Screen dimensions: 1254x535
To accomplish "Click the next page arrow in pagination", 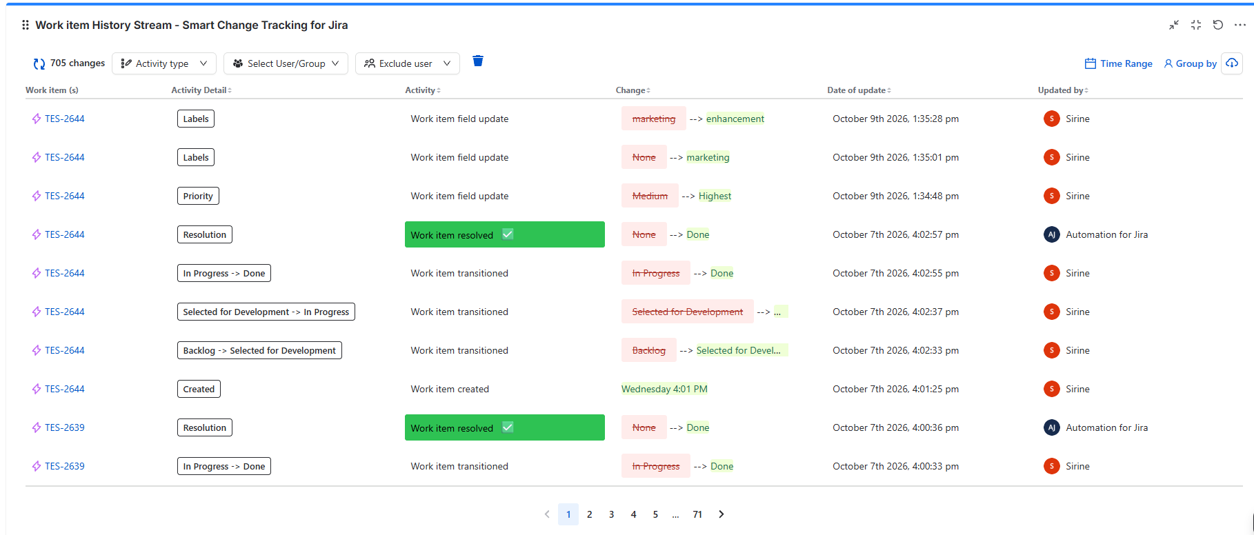I will tap(721, 514).
